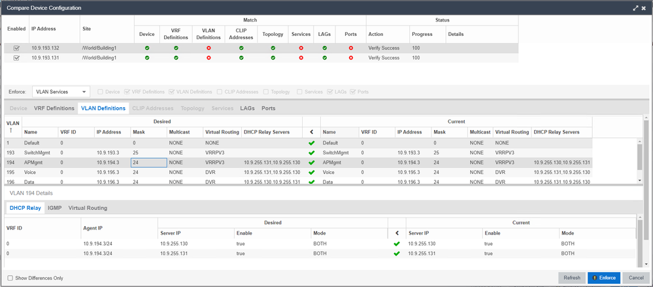Image resolution: width=653 pixels, height=287 pixels.
Task: Enable the Show Differences Only checkbox
Action: click(x=10, y=278)
